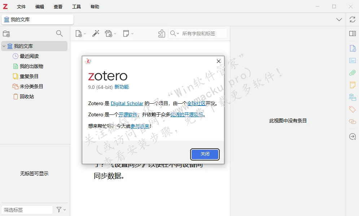Click the new collection folder icon
The width and height of the screenshot is (359, 216).
coord(6,34)
